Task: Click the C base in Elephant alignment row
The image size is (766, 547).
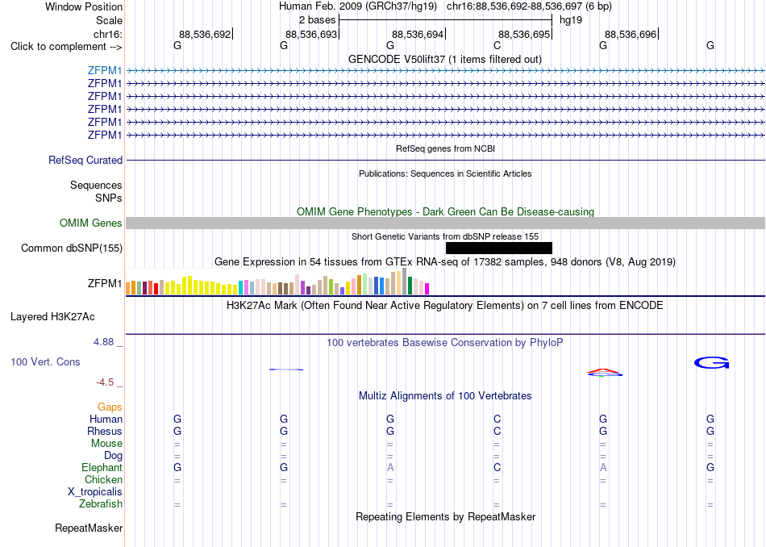Action: tap(497, 467)
